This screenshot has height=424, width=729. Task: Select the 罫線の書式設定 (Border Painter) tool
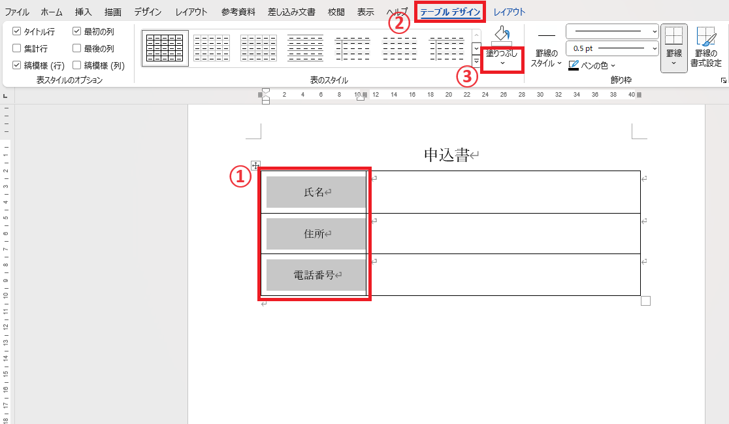click(707, 47)
